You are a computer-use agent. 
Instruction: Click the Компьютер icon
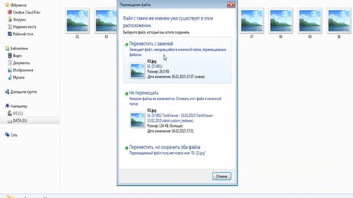pos(7,106)
